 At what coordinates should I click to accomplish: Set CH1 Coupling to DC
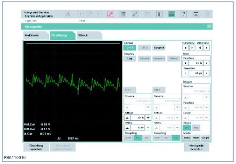147,138
